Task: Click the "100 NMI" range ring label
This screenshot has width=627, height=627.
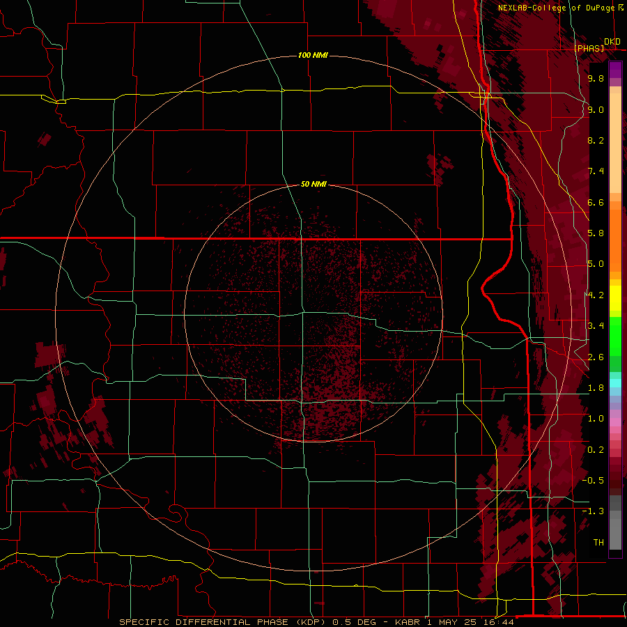Action: (x=313, y=55)
